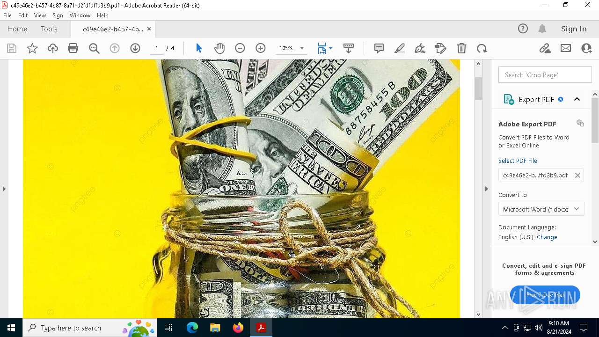The image size is (599, 337).
Task: Open File Explorer from taskbar
Action: [x=215, y=328]
